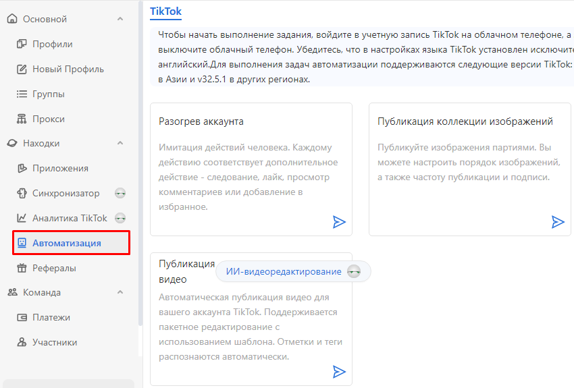
Task: Click the planet icon beside Находки
Action: (12, 143)
